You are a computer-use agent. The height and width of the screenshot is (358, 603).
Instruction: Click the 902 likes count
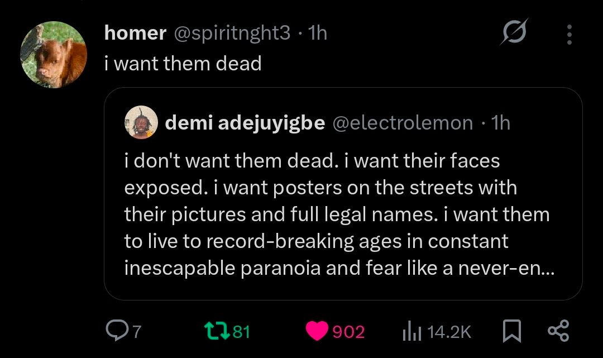348,332
